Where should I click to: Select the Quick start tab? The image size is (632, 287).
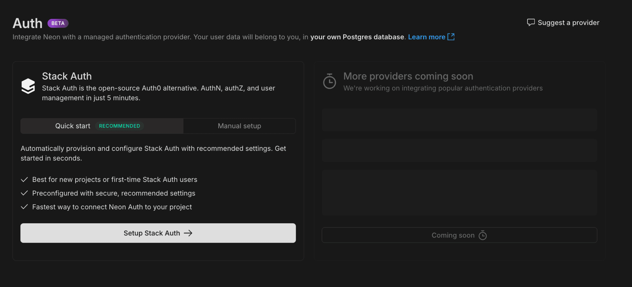click(73, 126)
